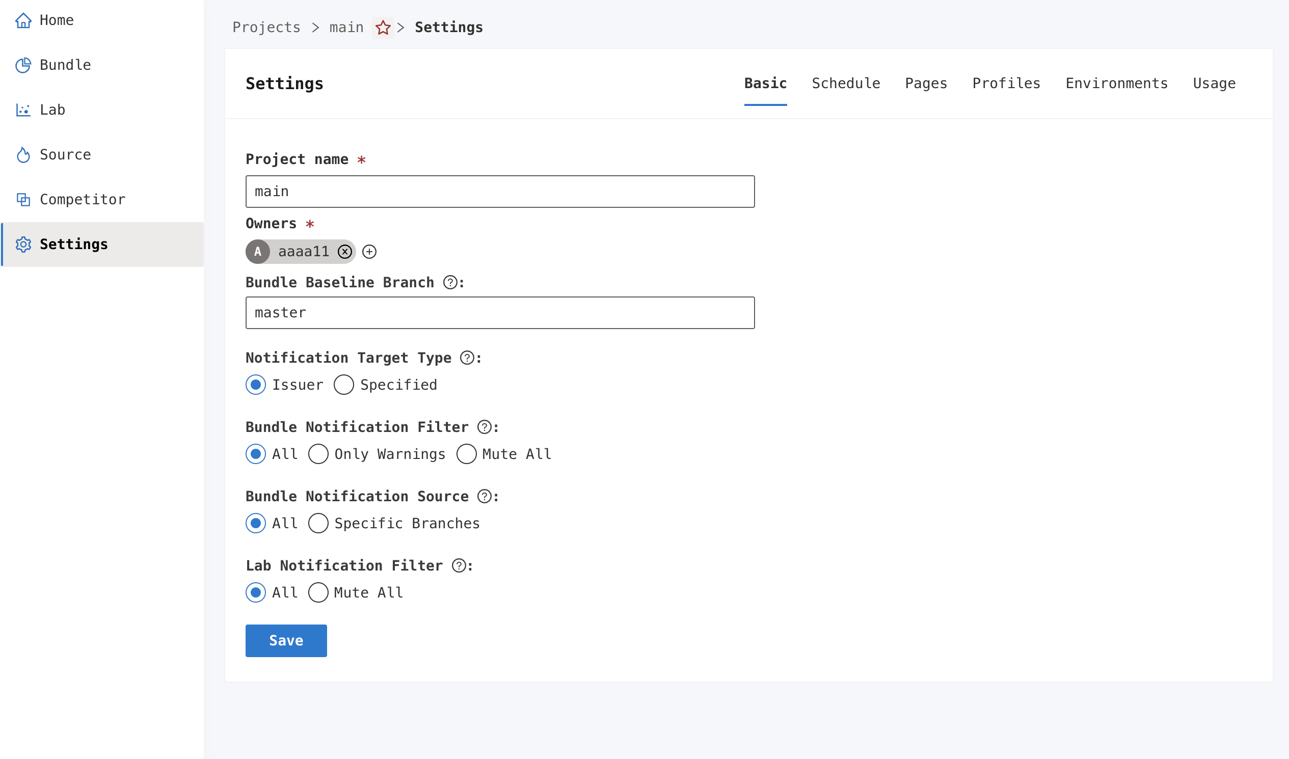The image size is (1289, 759).
Task: Show help for Bundle Notification Source
Action: pos(485,496)
